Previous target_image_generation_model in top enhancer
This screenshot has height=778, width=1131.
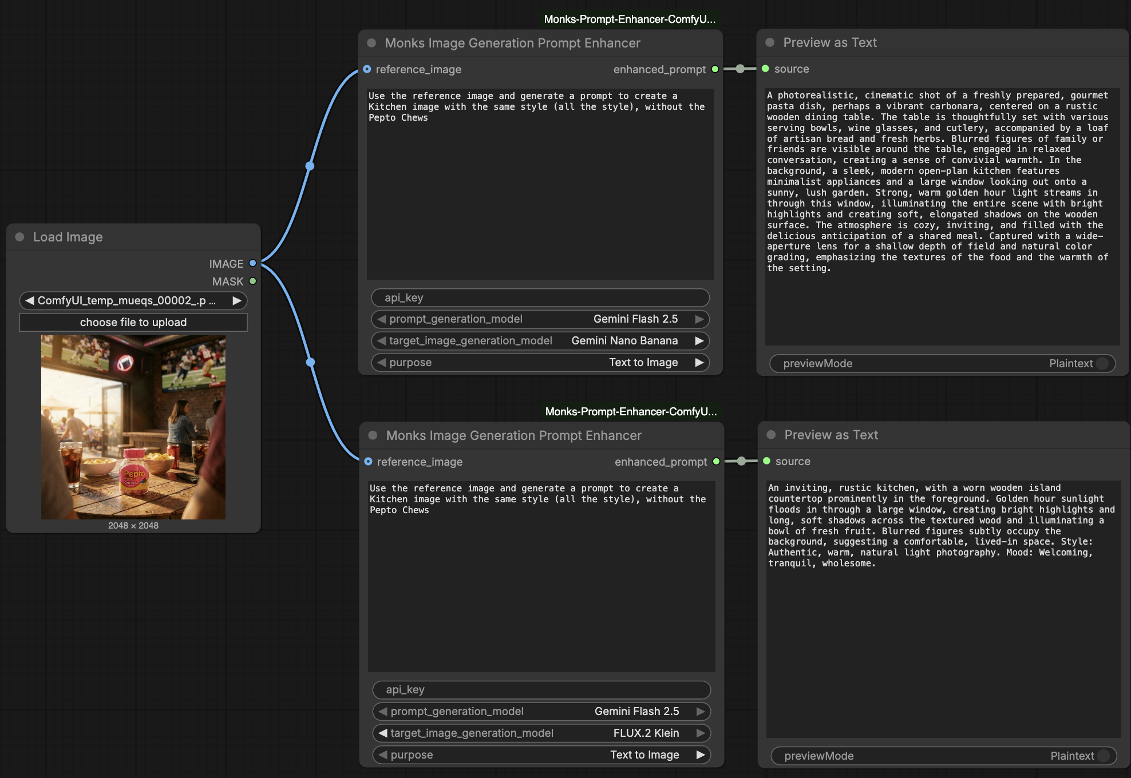tap(382, 341)
